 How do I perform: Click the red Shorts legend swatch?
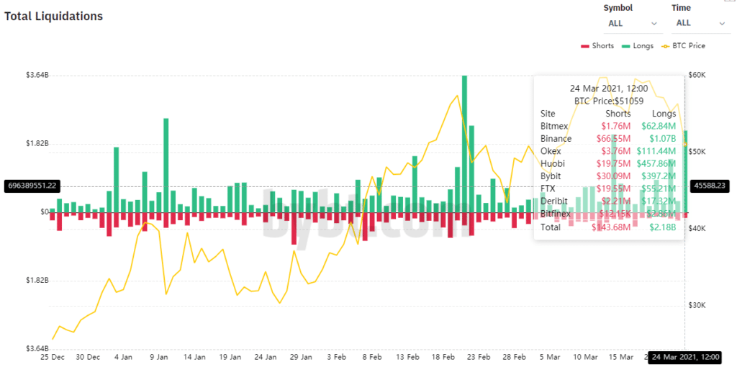[x=585, y=46]
